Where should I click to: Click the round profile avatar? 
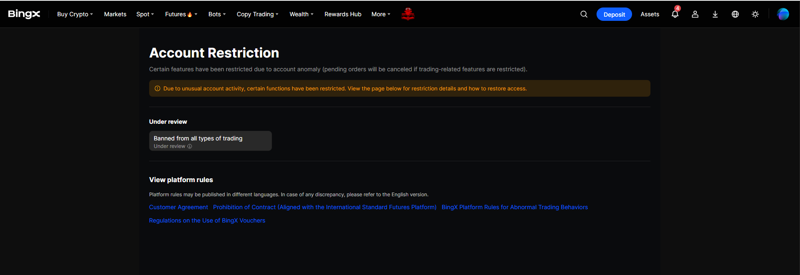pos(783,14)
